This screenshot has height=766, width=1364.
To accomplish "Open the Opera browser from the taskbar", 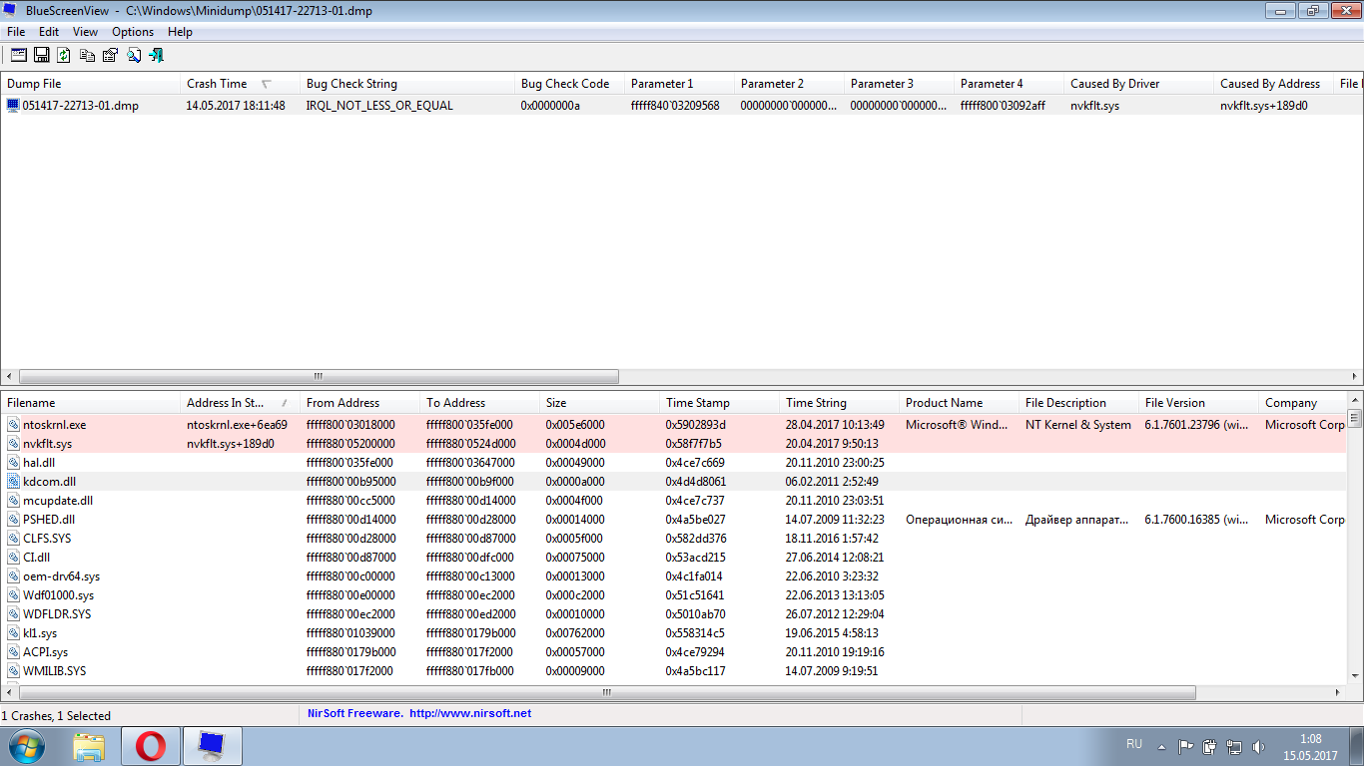I will tap(151, 746).
